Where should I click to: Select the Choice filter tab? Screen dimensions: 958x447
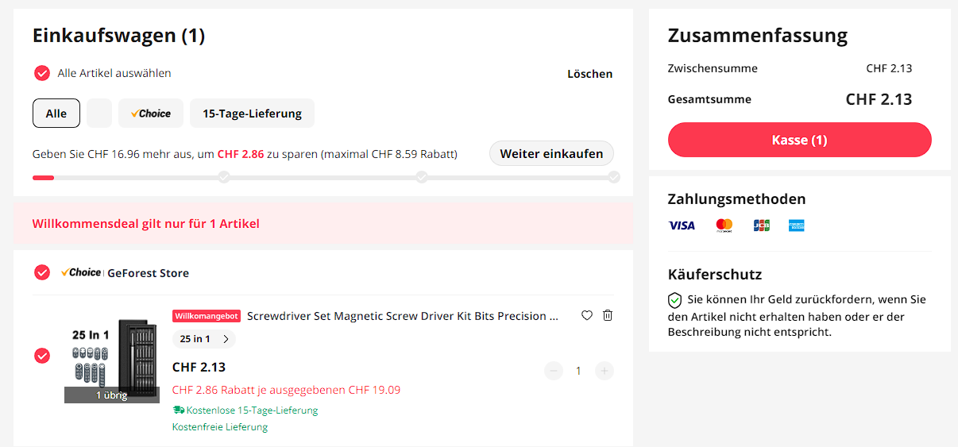(x=151, y=114)
